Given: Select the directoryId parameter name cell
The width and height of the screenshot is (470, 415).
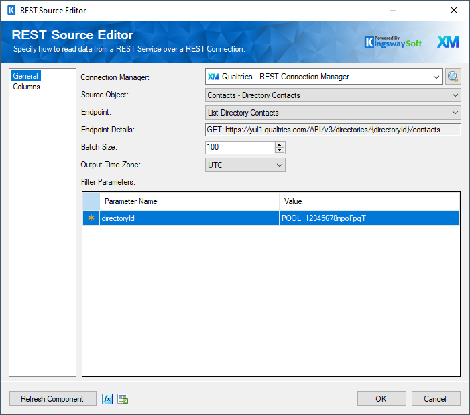Looking at the screenshot, I should pos(189,218).
